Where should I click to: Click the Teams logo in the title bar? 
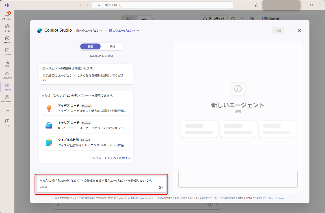(x=7, y=5)
